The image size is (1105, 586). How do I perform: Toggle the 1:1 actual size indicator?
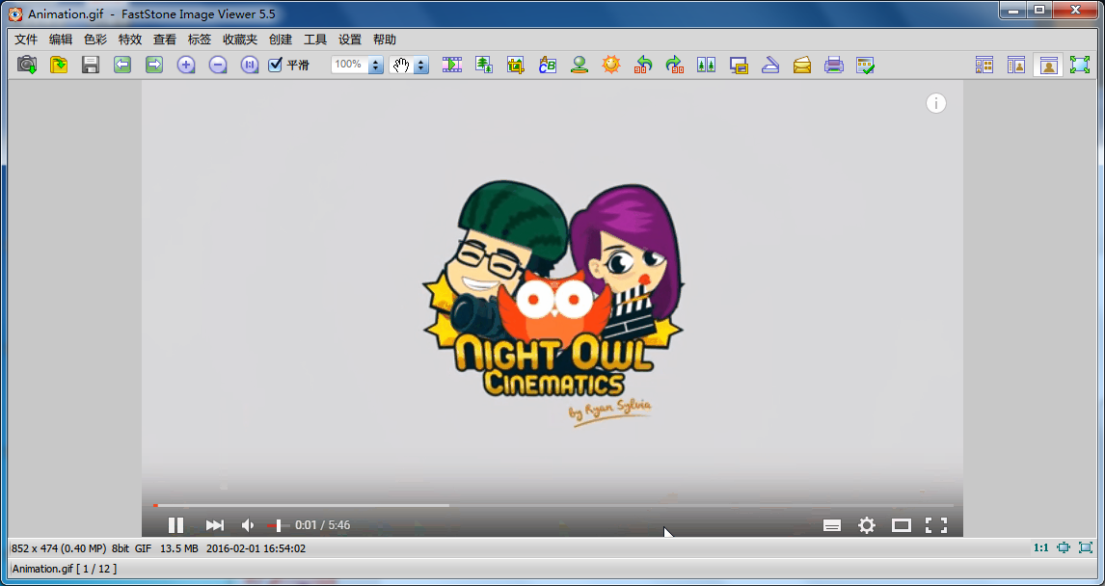coord(1040,547)
